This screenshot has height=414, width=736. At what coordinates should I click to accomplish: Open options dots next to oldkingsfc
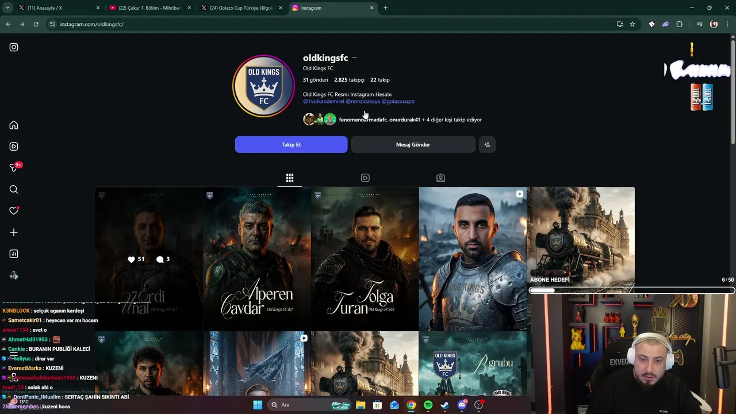354,58
